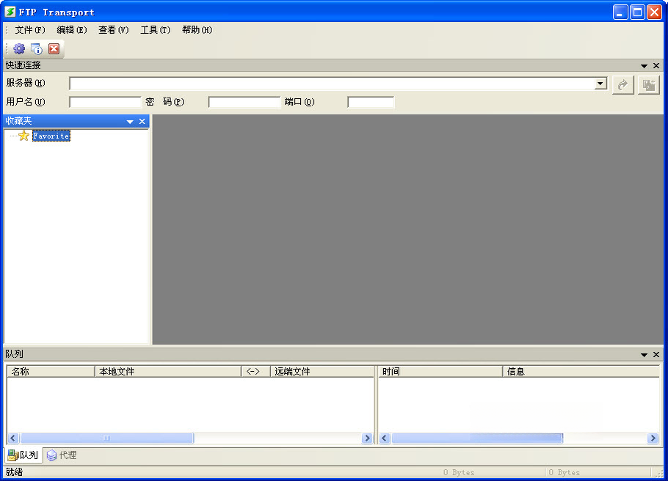
Task: Click log list horizontal scrollbar thumb
Action: (477, 438)
